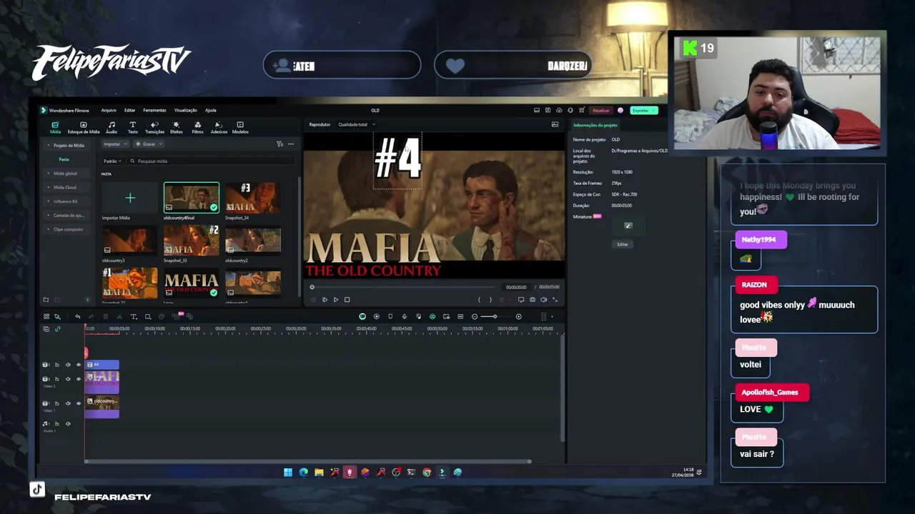This screenshot has width=915, height=514.
Task: Open the Ajuda menu
Action: 210,110
